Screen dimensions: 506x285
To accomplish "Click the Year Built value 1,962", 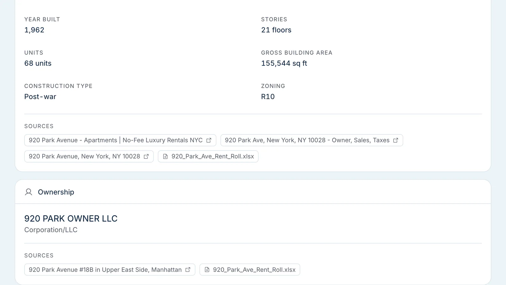I will [34, 30].
